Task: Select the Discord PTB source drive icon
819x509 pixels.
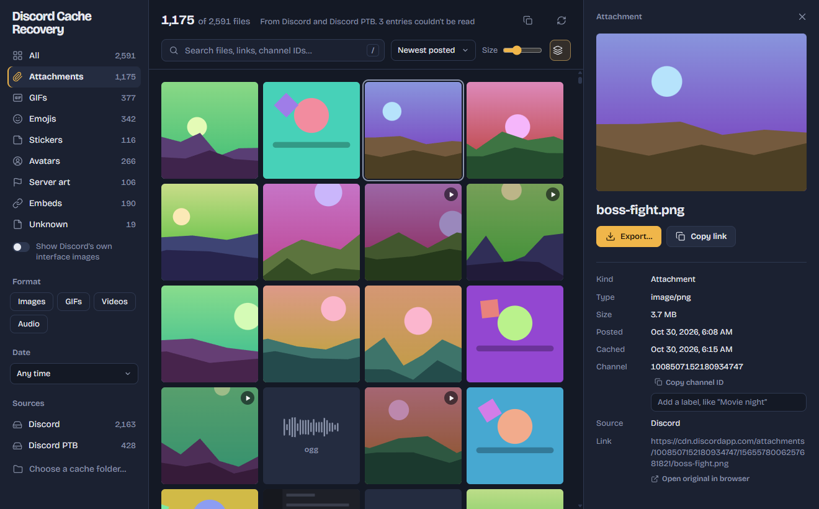Action: [x=18, y=445]
